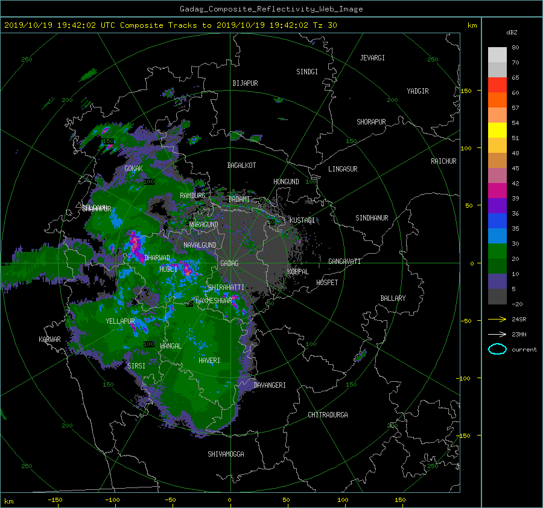
Task: Click the SHORAPUR city label
Action: click(x=371, y=122)
